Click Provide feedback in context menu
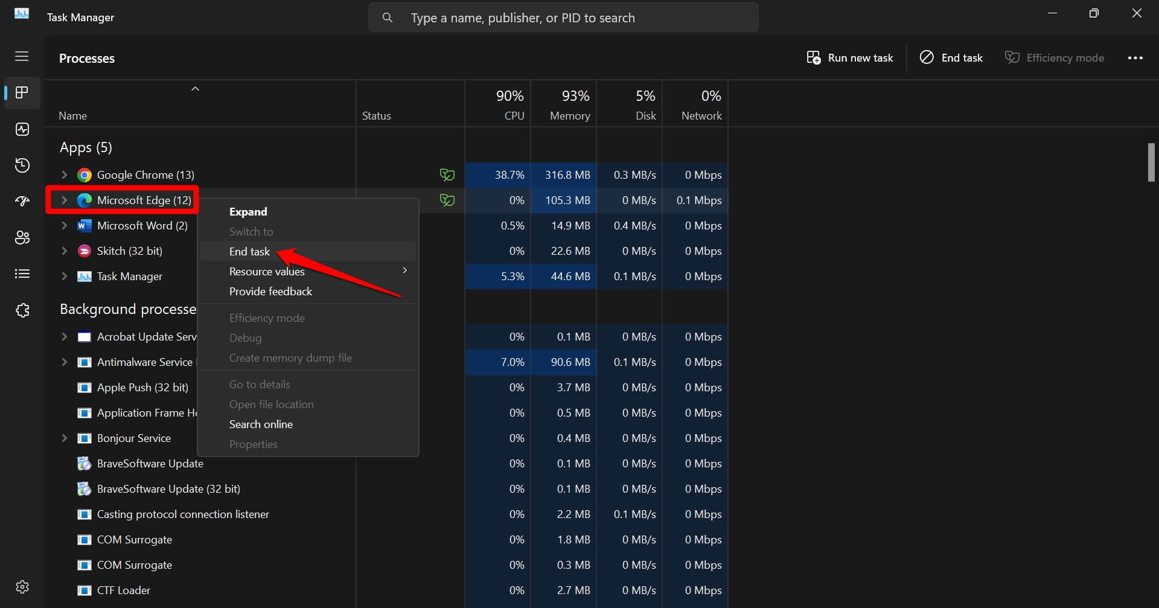 pyautogui.click(x=270, y=292)
